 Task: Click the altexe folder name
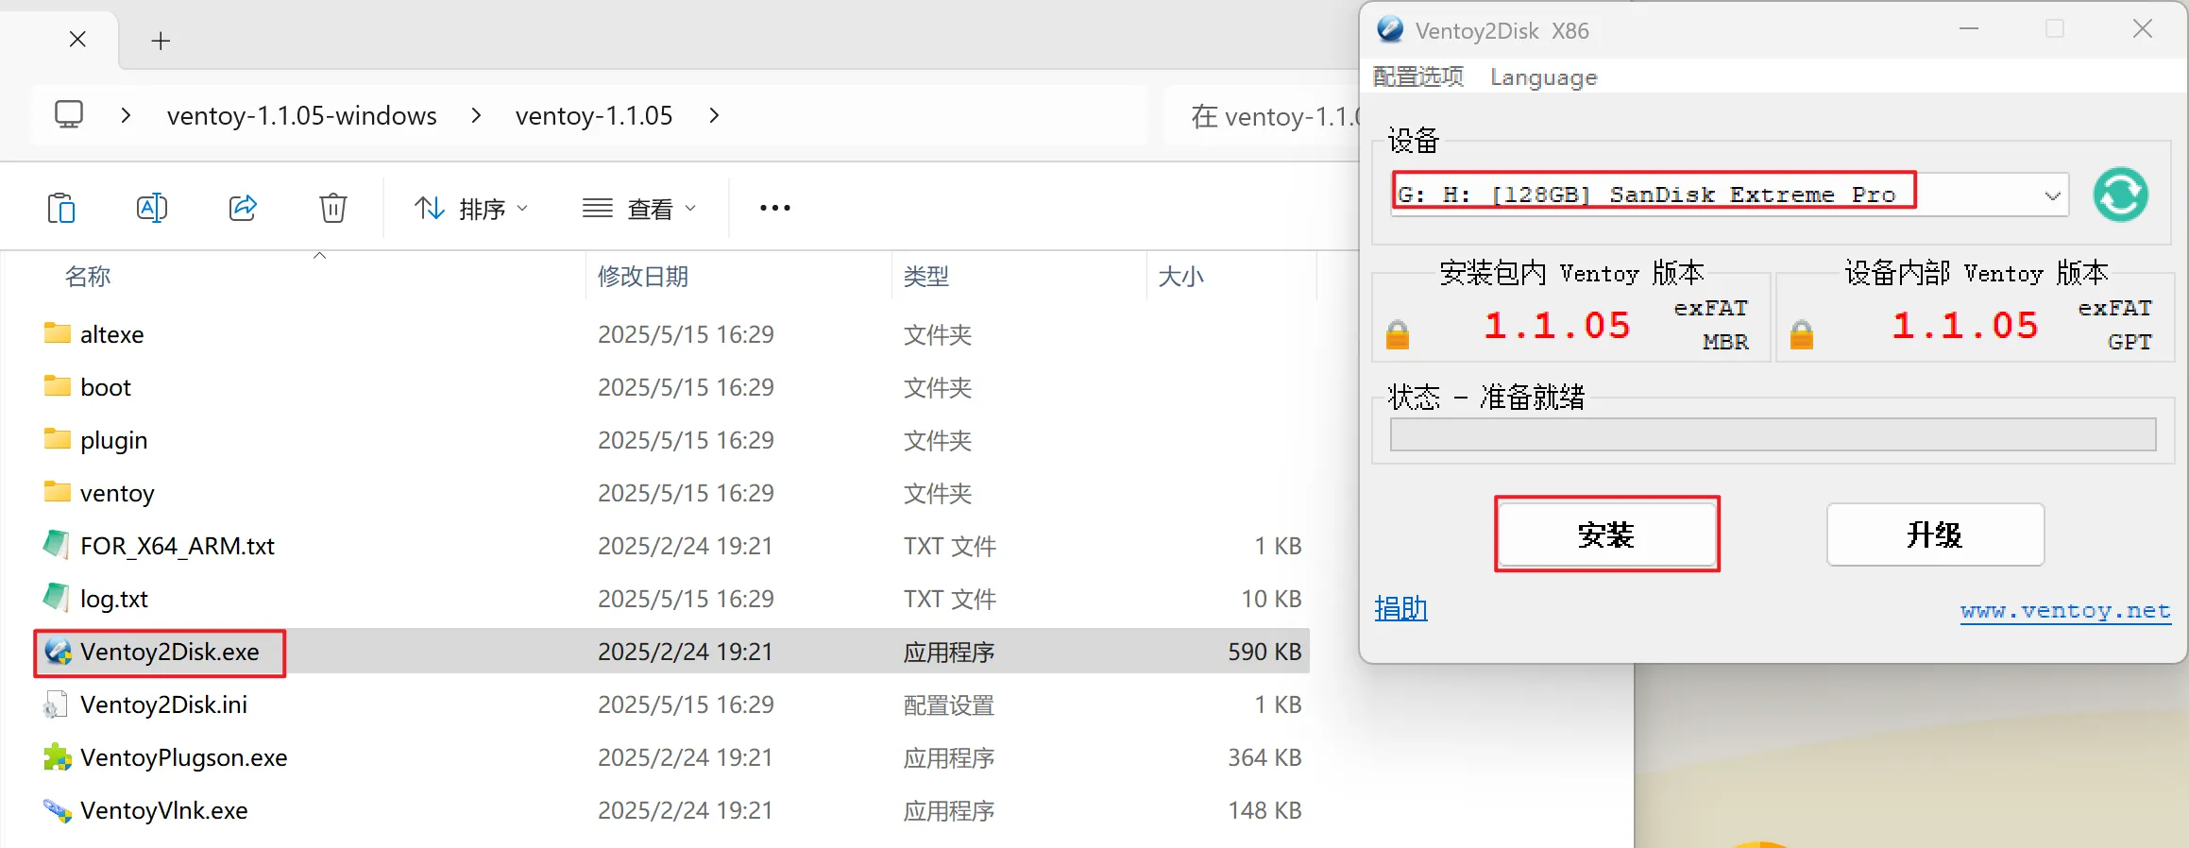click(x=112, y=334)
